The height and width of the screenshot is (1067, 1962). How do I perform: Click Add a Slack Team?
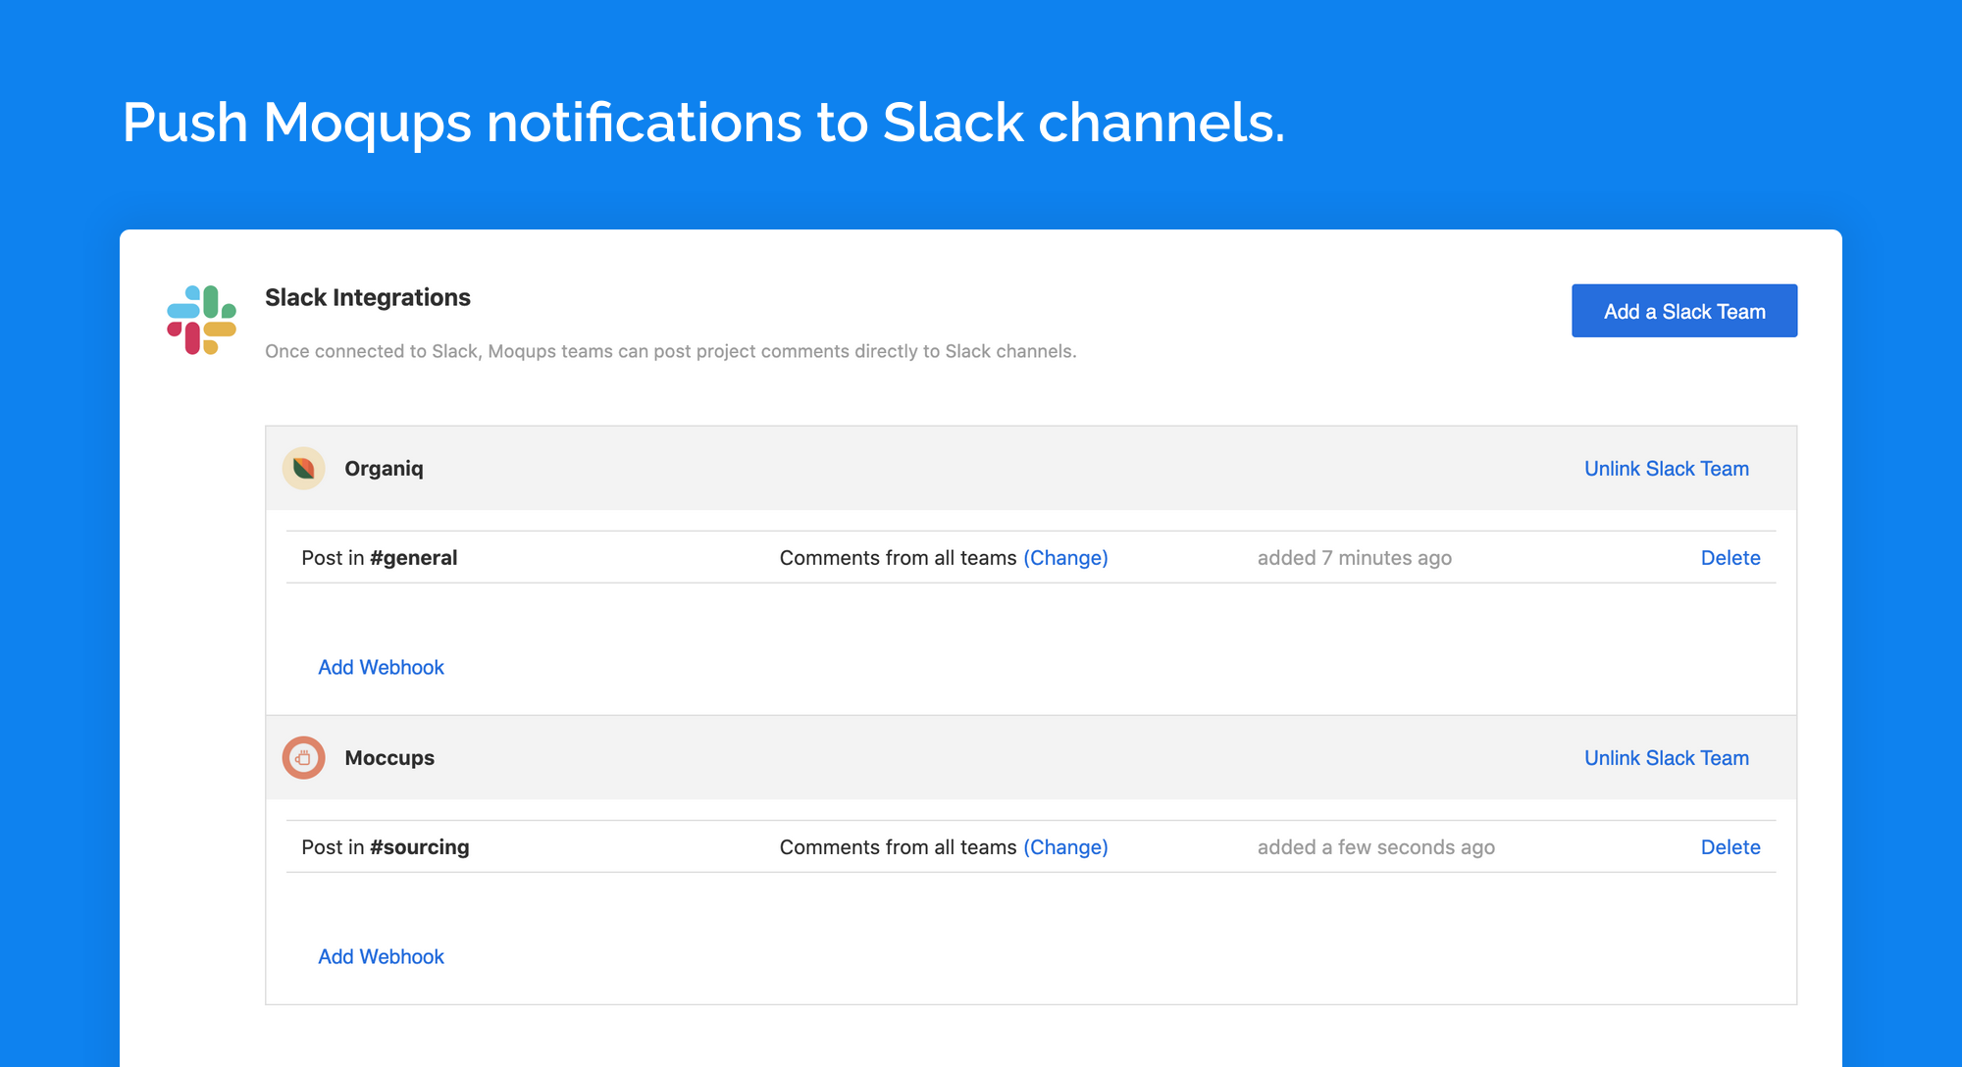pyautogui.click(x=1683, y=310)
